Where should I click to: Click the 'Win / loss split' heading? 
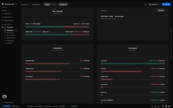(x=57, y=11)
